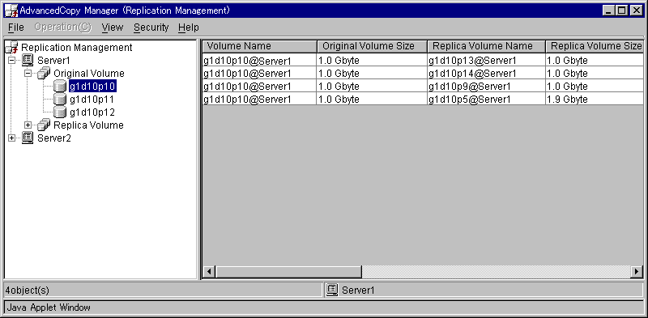Click the Server1 computer icon in tree

coord(28,61)
